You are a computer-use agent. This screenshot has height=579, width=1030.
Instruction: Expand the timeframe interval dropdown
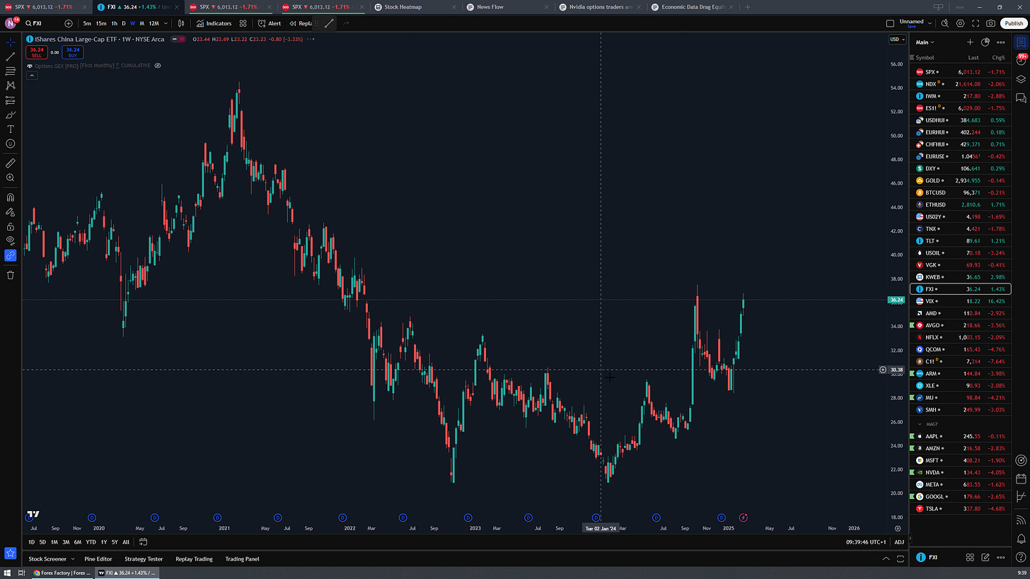coord(166,23)
